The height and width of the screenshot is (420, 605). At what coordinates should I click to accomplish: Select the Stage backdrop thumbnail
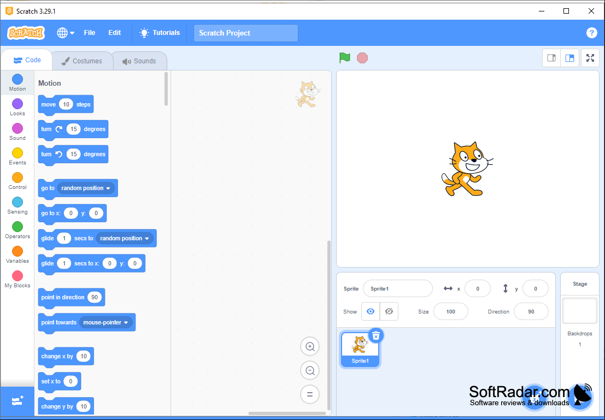[579, 310]
